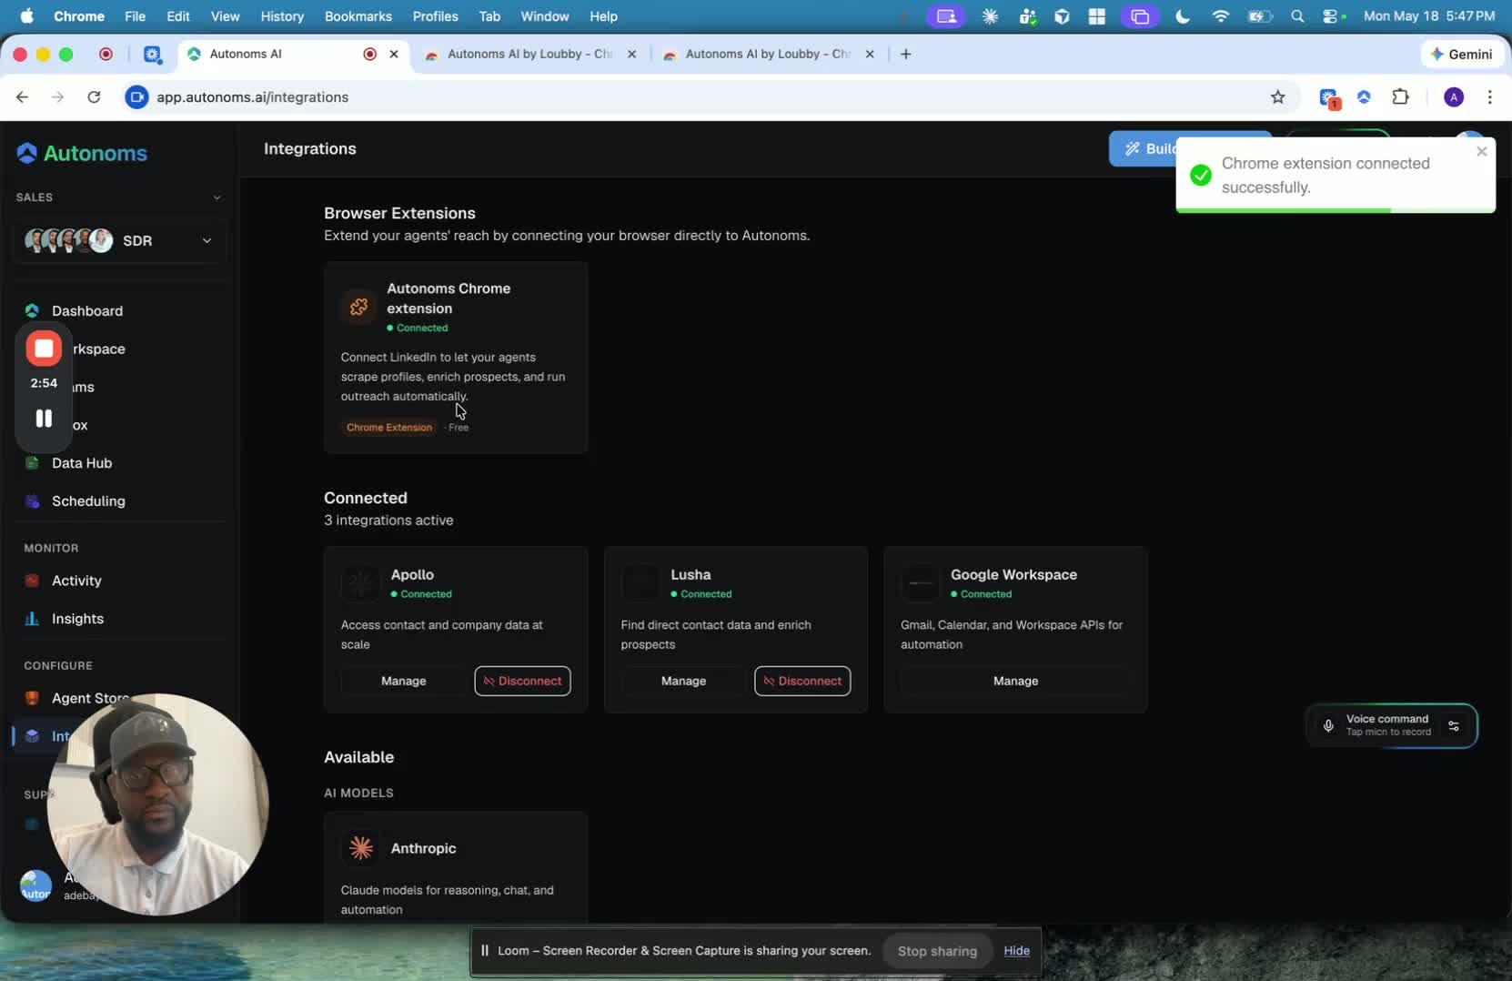Open the File menu
This screenshot has height=981, width=1512.
pos(135,16)
